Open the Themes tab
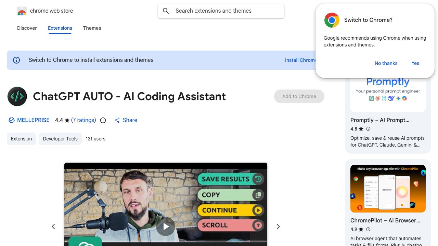This screenshot has width=438, height=246. click(x=92, y=28)
